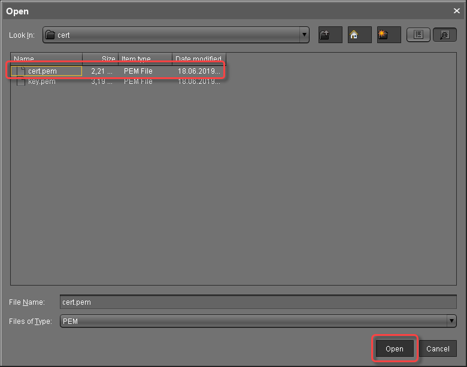Sort files by Name column header
This screenshot has height=367, width=467.
coord(47,59)
